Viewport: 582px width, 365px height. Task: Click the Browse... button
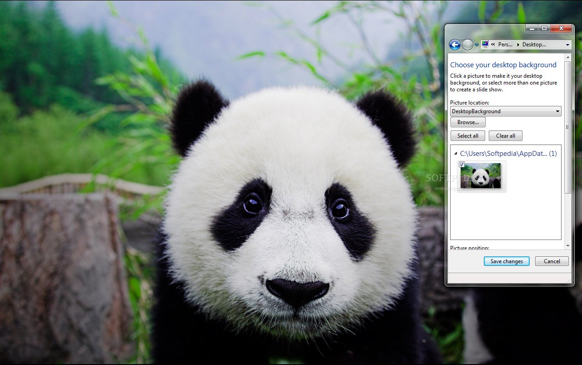point(468,122)
